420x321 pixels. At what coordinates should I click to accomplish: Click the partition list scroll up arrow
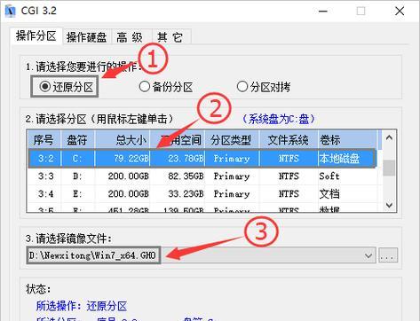point(389,137)
